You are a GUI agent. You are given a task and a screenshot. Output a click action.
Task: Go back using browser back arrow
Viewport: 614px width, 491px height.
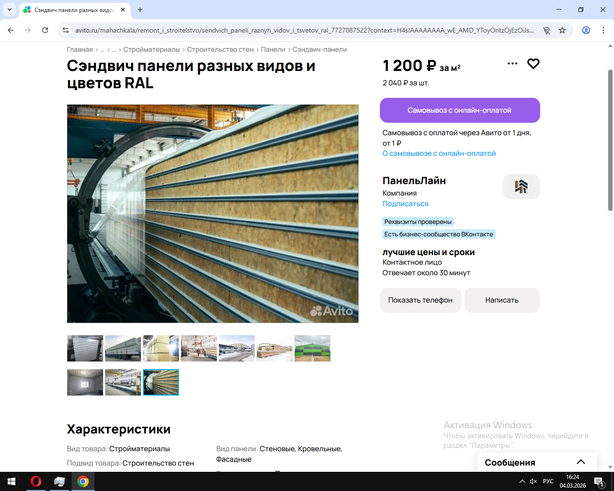coord(11,30)
